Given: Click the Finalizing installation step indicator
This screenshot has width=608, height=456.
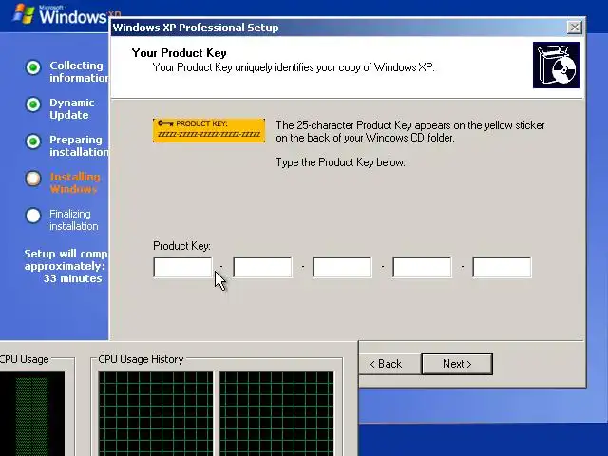Looking at the screenshot, I should (33, 216).
